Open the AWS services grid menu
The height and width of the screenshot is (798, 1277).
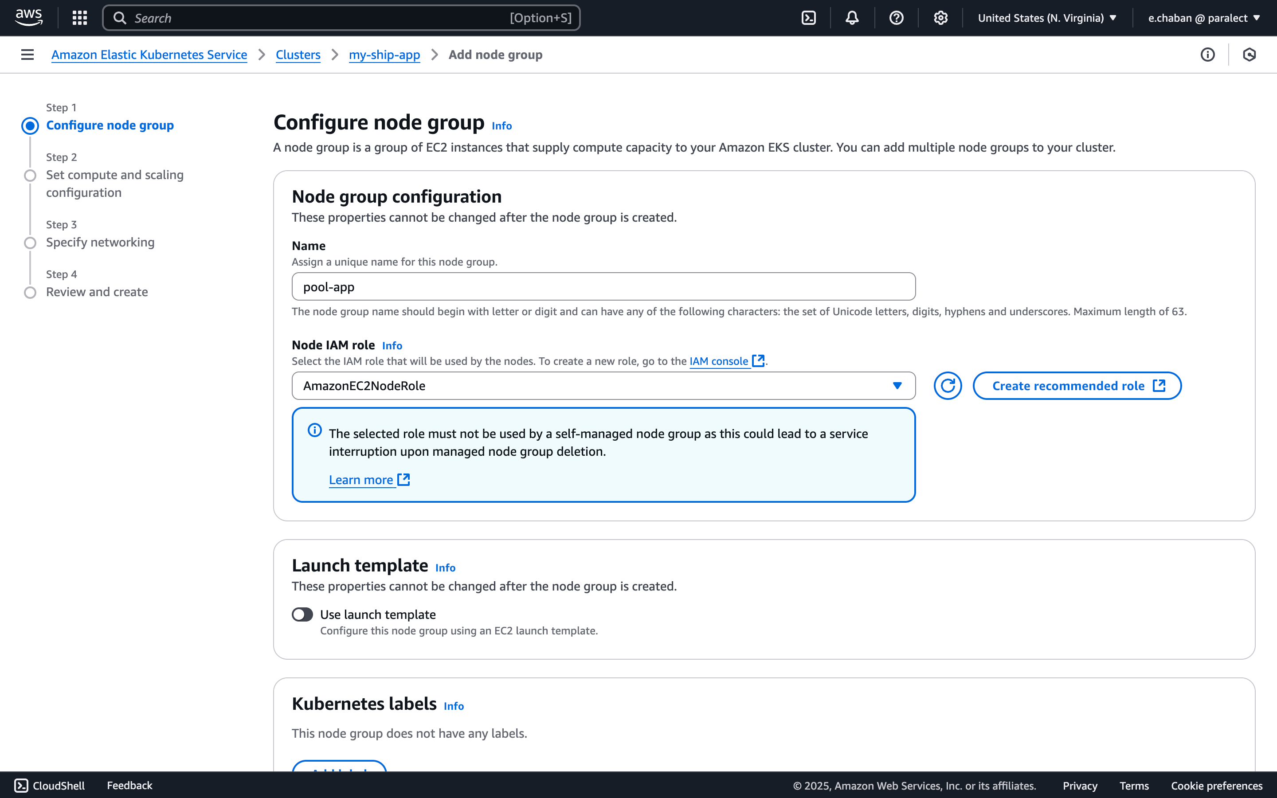tap(79, 17)
